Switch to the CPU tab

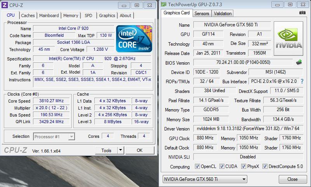[11, 15]
